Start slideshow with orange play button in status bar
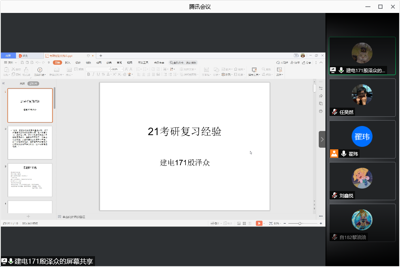This screenshot has height=267, width=400. coord(259,224)
